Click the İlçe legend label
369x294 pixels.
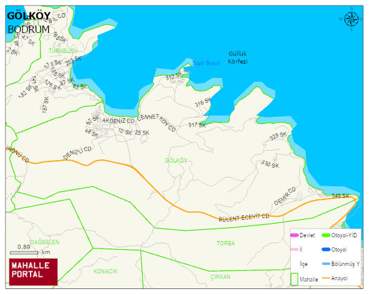coord(303,264)
